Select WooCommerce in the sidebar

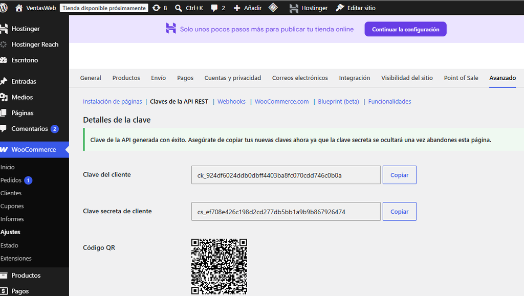[x=34, y=149]
